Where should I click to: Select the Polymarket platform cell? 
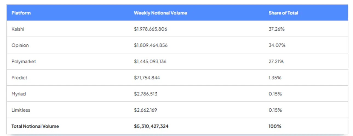(x=24, y=61)
